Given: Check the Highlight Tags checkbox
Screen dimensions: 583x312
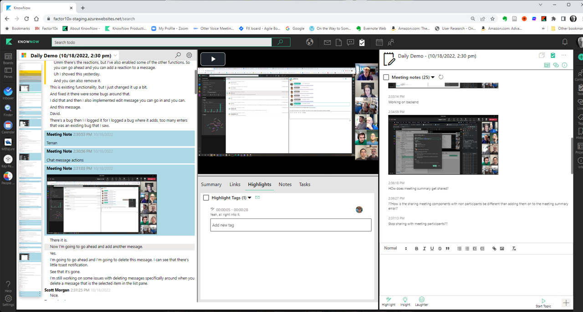Looking at the screenshot, I should tap(206, 198).
